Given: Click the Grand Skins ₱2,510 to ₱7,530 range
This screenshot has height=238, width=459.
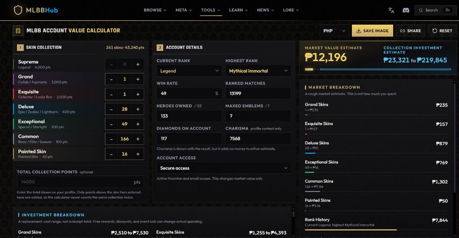Looking at the screenshot, I should pyautogui.click(x=130, y=233).
